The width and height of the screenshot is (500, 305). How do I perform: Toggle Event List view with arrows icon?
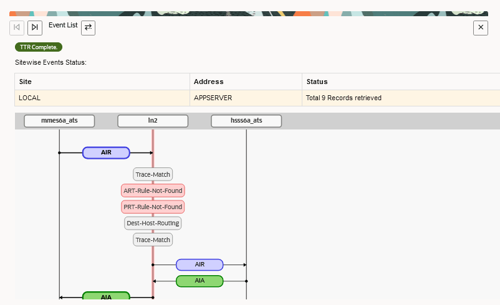tap(89, 27)
